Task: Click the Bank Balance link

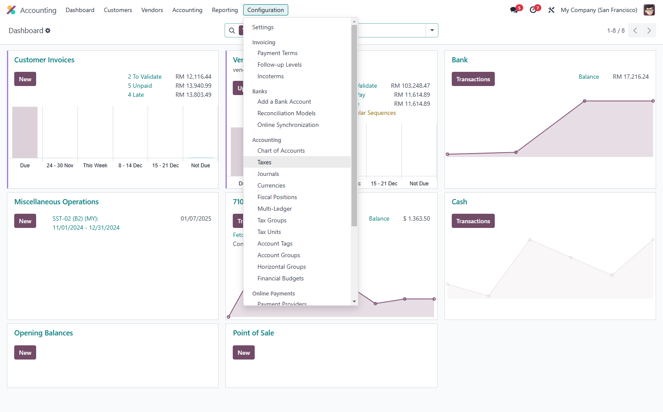Action: click(589, 77)
